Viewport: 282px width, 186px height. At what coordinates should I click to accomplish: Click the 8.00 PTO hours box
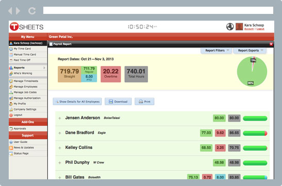tap(89, 78)
